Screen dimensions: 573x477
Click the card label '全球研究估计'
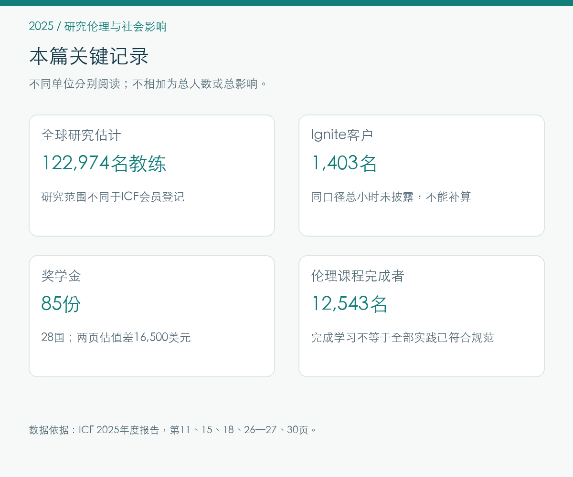point(81,135)
